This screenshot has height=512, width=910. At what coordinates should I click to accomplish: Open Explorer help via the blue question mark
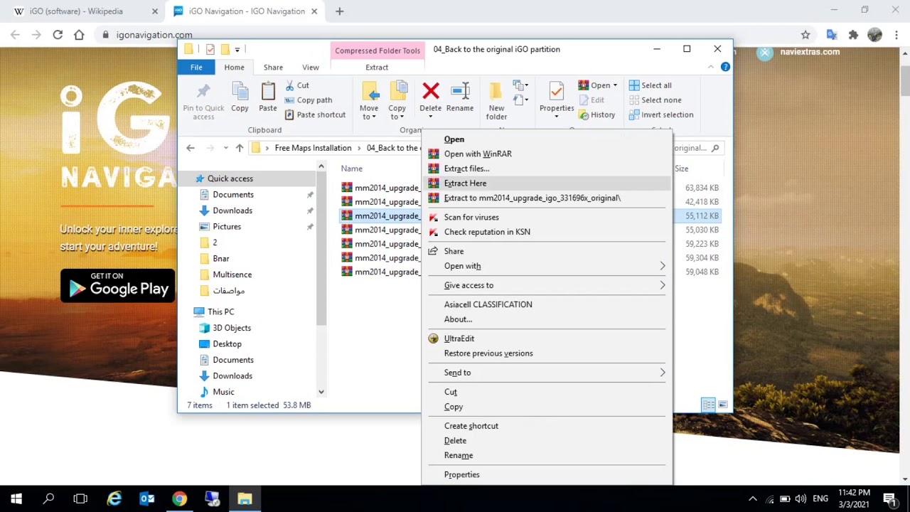pos(725,67)
